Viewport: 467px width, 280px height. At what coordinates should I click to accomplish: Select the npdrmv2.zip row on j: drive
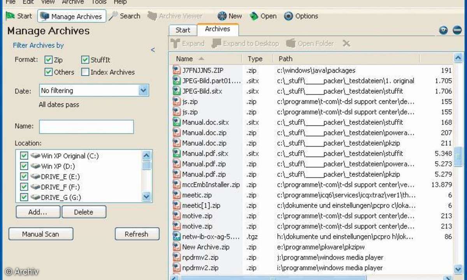(x=312, y=257)
